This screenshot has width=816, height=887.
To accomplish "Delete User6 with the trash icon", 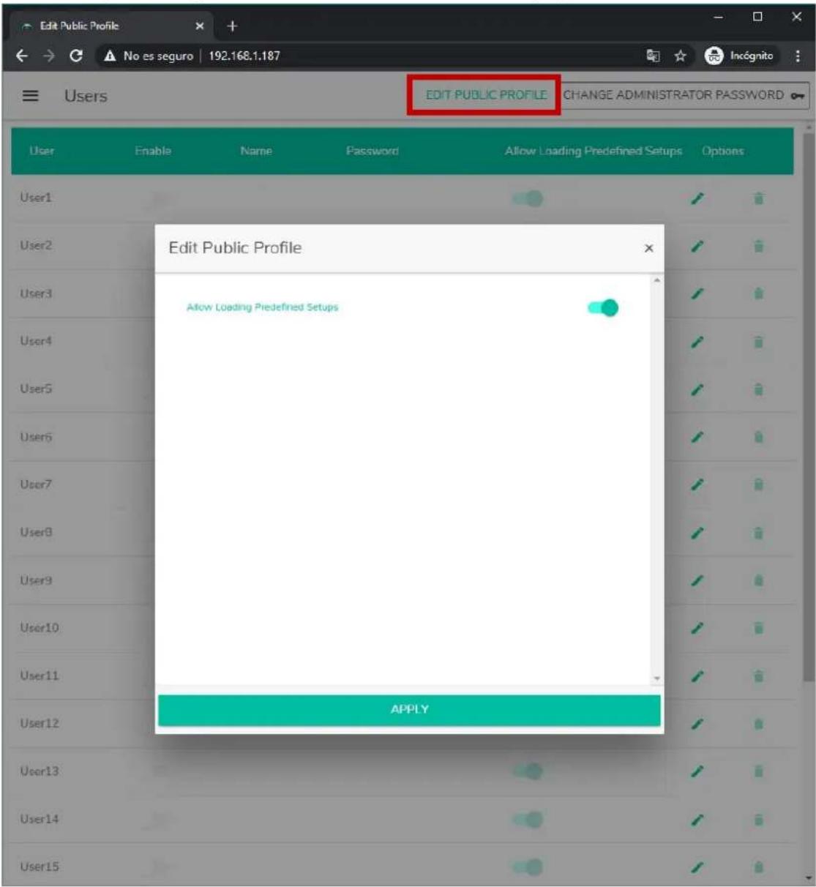I will (x=759, y=438).
